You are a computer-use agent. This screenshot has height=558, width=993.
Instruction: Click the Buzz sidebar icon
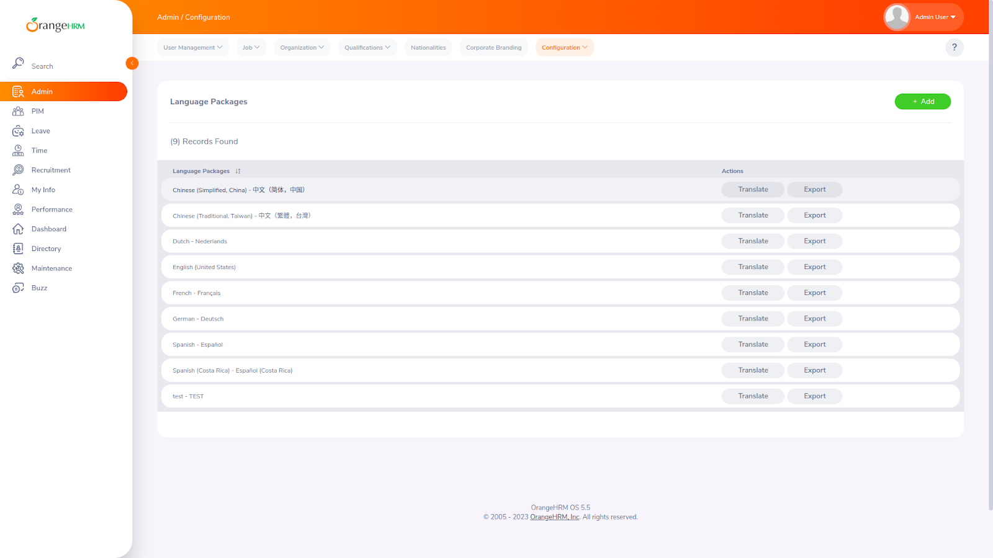click(18, 288)
